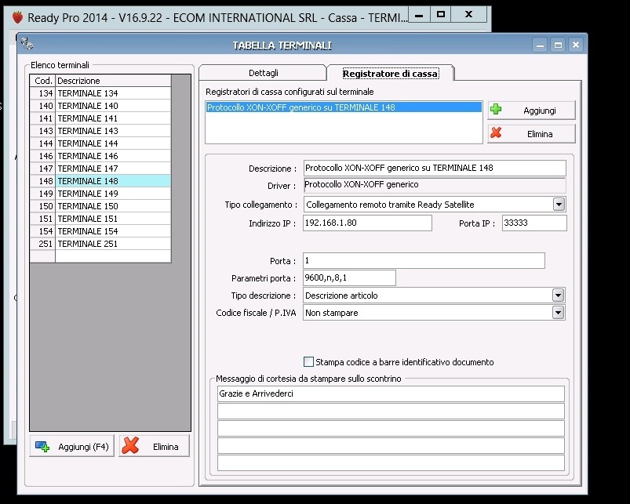Enable Stampa codice a barre checkbox

(x=308, y=362)
